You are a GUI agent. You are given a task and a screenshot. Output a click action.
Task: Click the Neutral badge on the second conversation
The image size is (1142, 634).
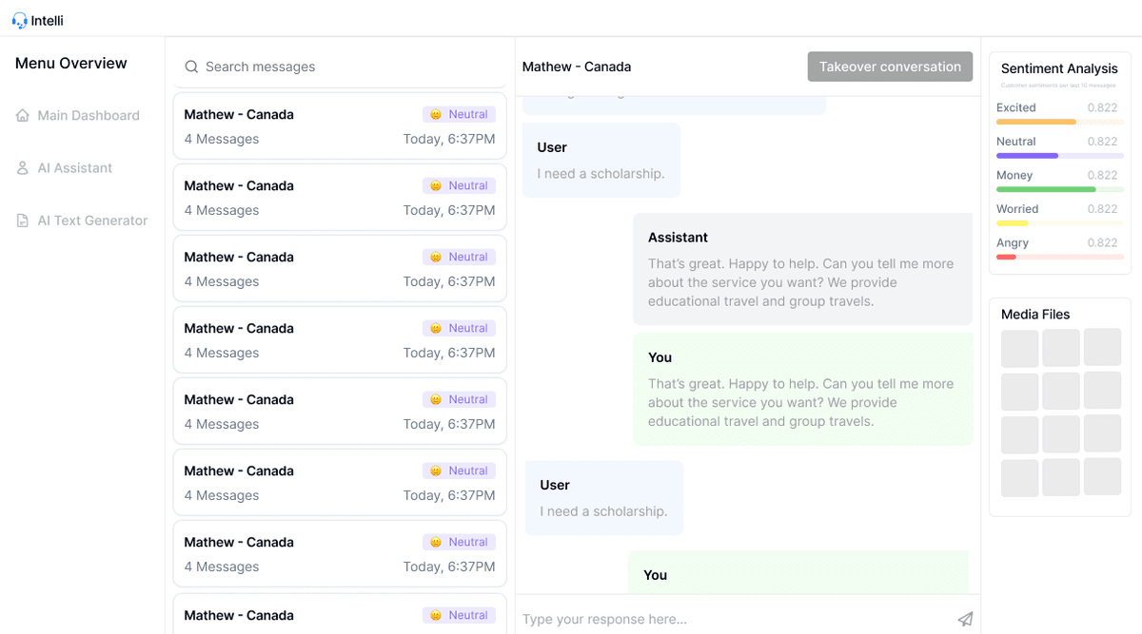click(459, 184)
